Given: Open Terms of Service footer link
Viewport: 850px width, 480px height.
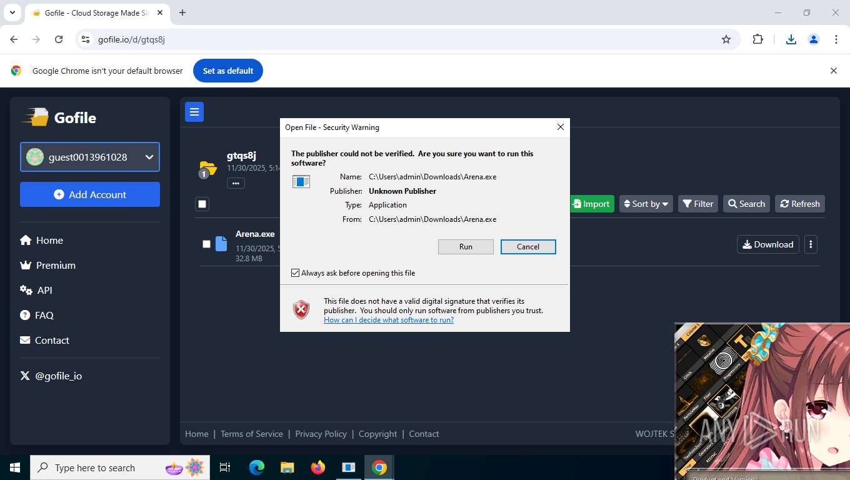Looking at the screenshot, I should tap(252, 434).
